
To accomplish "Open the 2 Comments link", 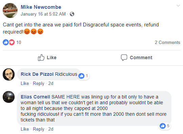I will (x=167, y=42).
